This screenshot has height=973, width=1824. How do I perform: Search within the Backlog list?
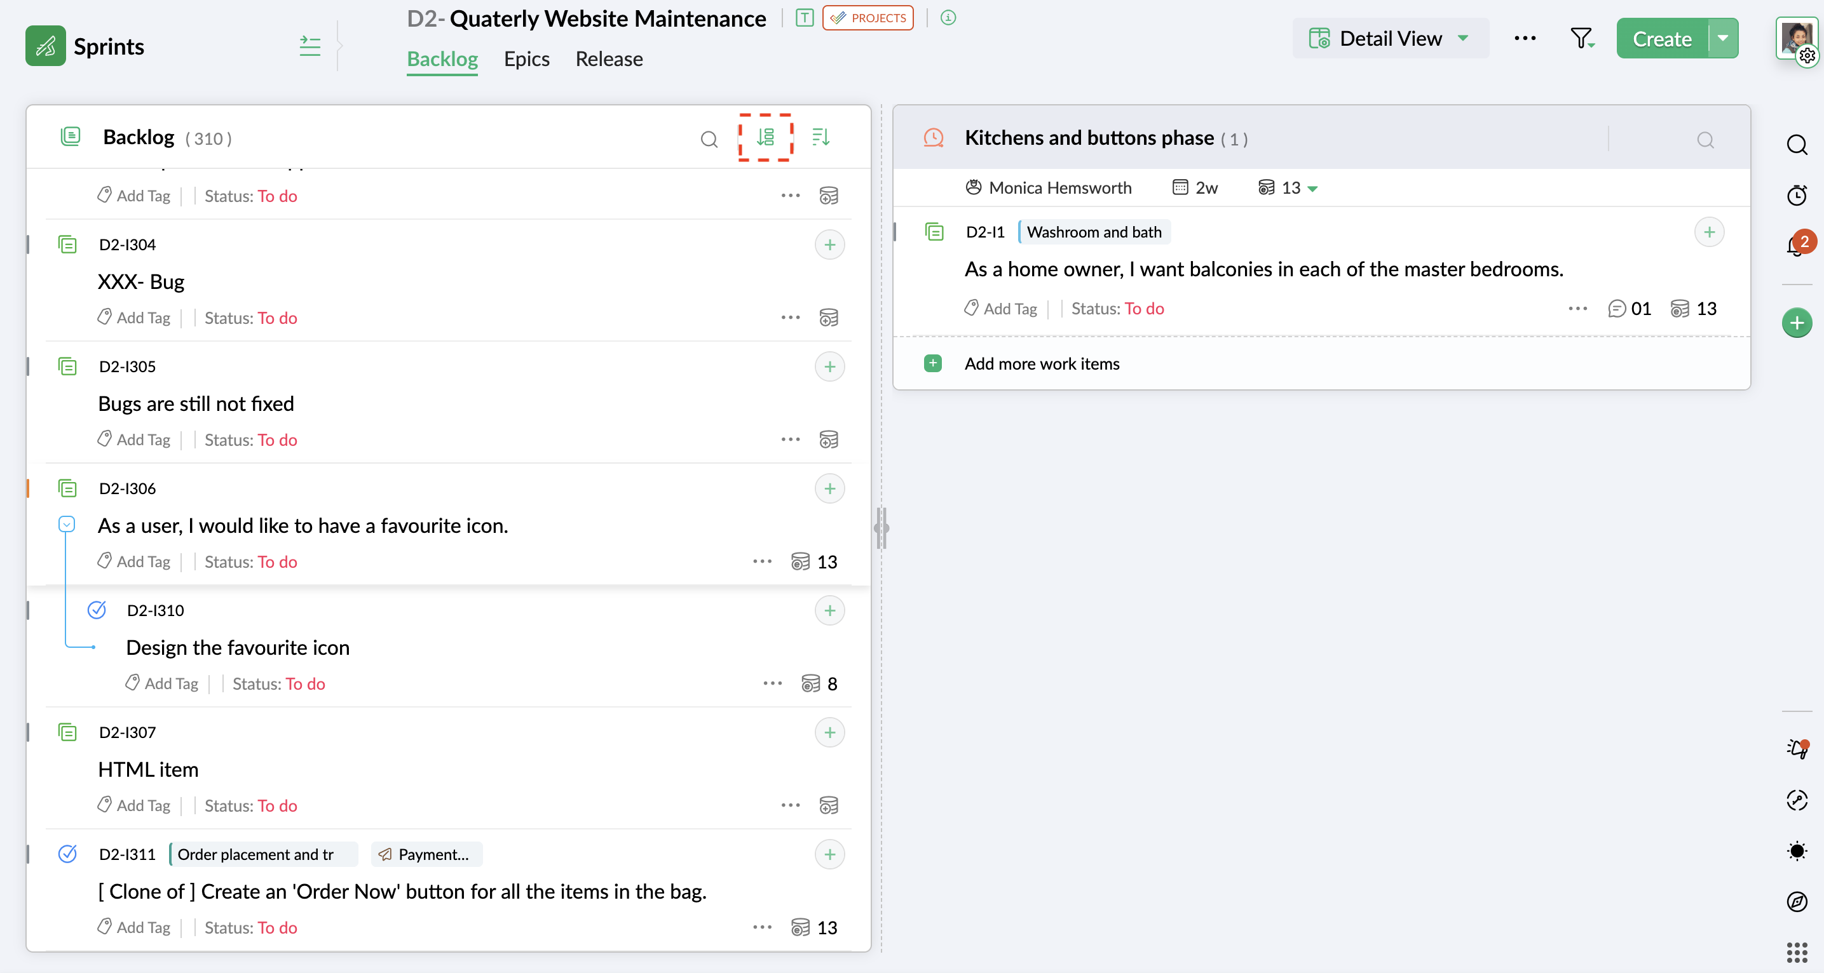click(709, 138)
